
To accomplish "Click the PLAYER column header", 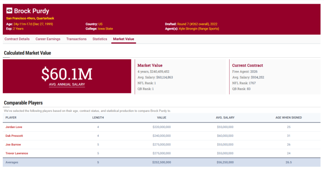I will tap(11, 118).
